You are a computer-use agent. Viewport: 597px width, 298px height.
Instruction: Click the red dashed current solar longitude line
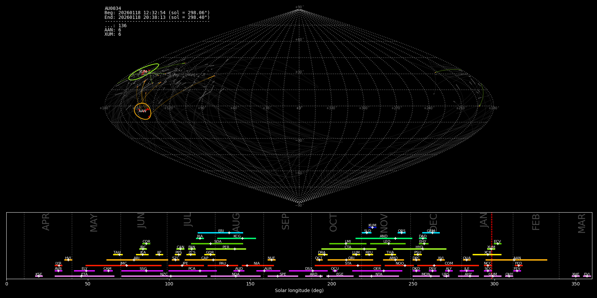[492, 245]
